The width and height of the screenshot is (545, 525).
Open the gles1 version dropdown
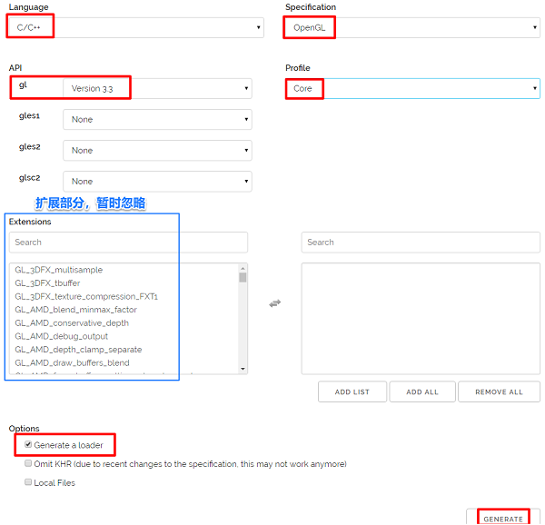coord(157,119)
